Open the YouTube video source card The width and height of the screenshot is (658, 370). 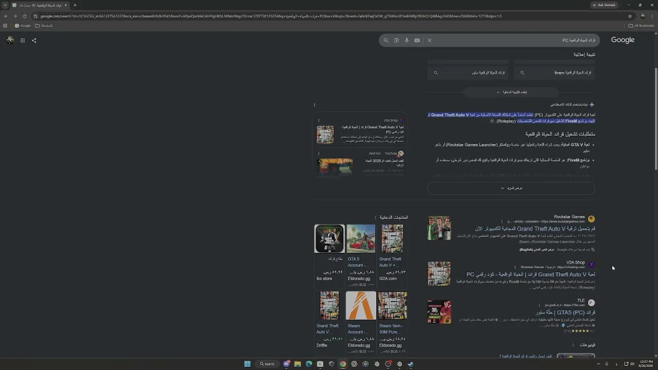point(360,163)
